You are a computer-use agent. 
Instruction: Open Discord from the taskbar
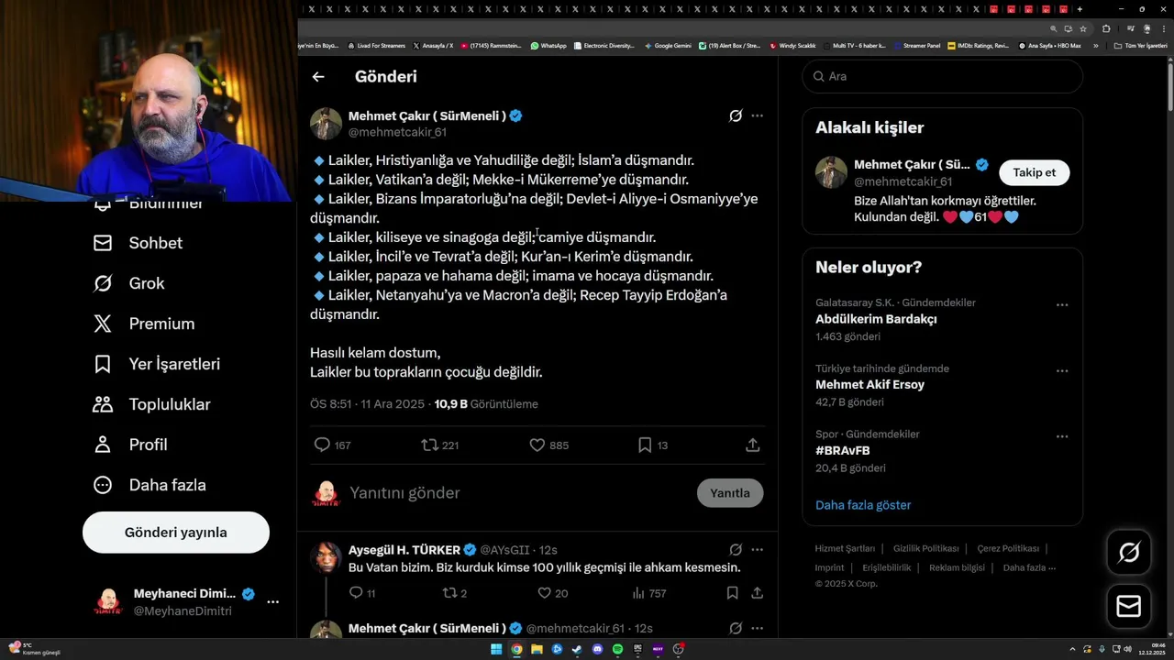coord(597,649)
